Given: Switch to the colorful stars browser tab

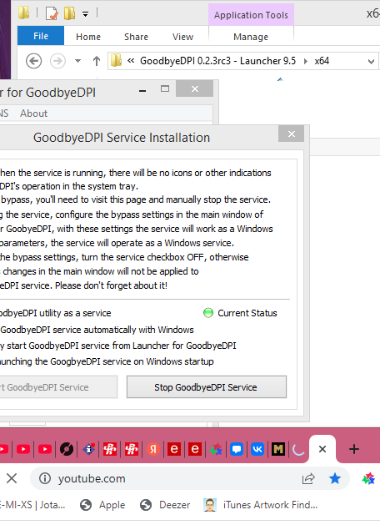Looking at the screenshot, I should click(216, 449).
